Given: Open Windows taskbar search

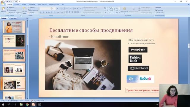Looking at the screenshot, I should pyautogui.click(x=9, y=104).
